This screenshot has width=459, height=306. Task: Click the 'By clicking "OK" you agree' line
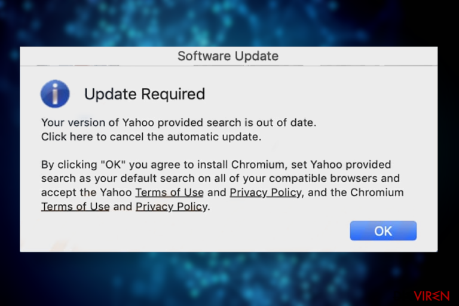pyautogui.click(x=216, y=164)
